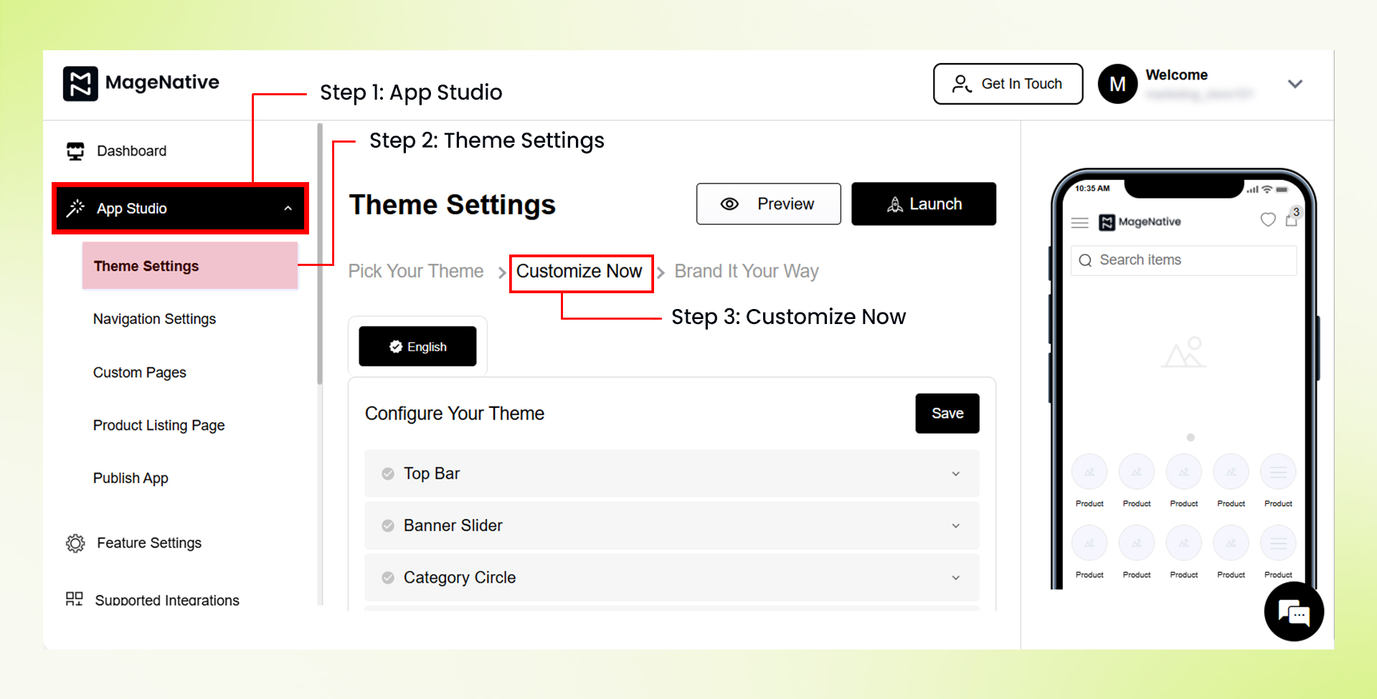Click the wishlist heart in the app preview
The height and width of the screenshot is (699, 1377).
pos(1268,221)
